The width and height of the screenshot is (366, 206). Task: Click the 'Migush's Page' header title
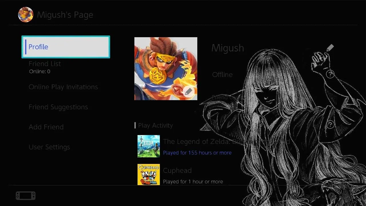coord(65,15)
